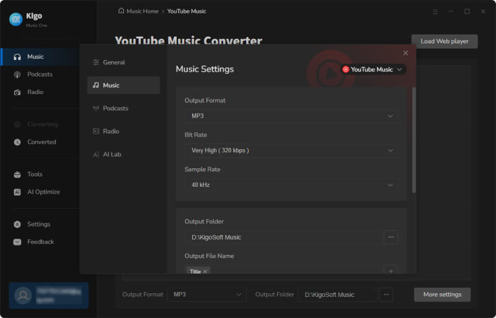496x318 pixels.
Task: Click Output Folder path field in dialog
Action: coord(283,238)
